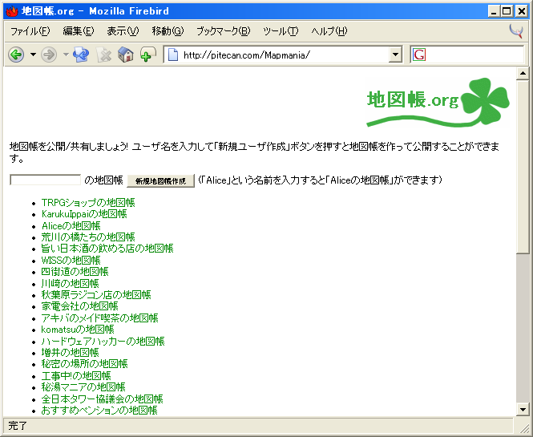The width and height of the screenshot is (533, 437).
Task: Open the 増井の地図帳 link
Action: [x=70, y=353]
